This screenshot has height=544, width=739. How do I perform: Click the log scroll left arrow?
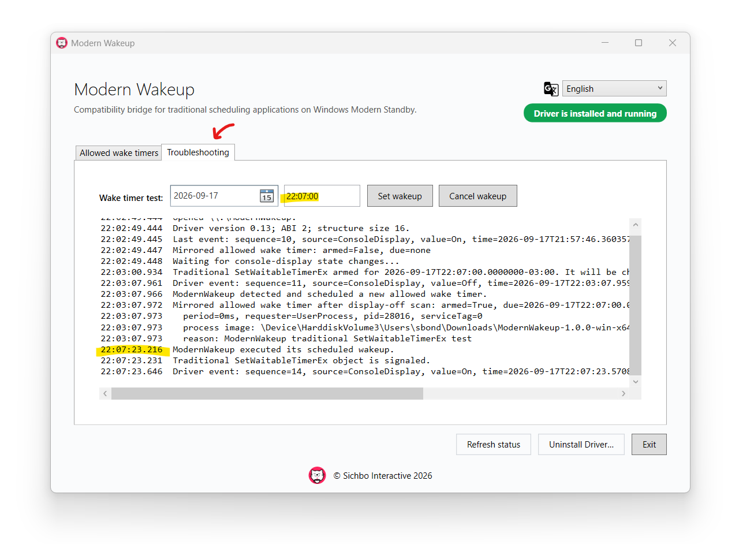pos(105,393)
